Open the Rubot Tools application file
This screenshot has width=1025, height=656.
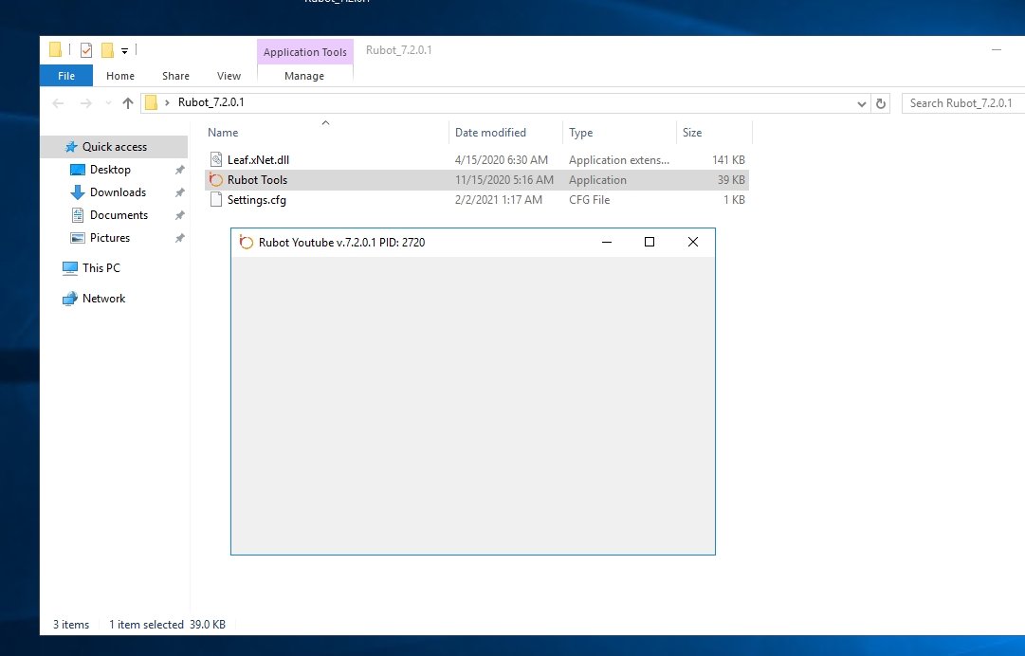tap(256, 180)
